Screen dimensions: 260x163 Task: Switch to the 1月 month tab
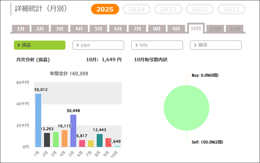click(x=21, y=29)
